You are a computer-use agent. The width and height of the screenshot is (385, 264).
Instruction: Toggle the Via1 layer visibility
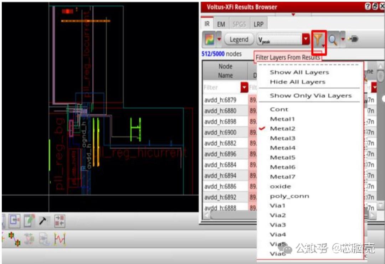click(278, 205)
